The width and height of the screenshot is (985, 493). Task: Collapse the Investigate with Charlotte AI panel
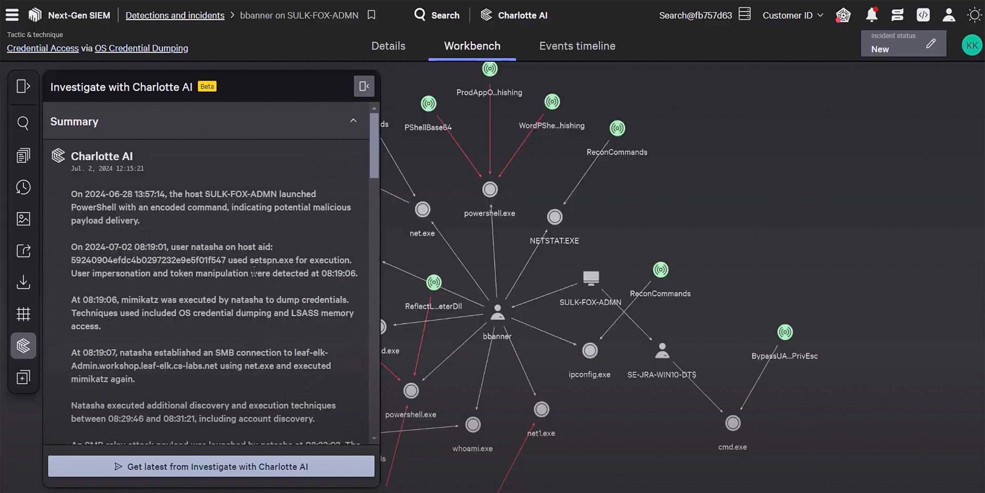[364, 86]
